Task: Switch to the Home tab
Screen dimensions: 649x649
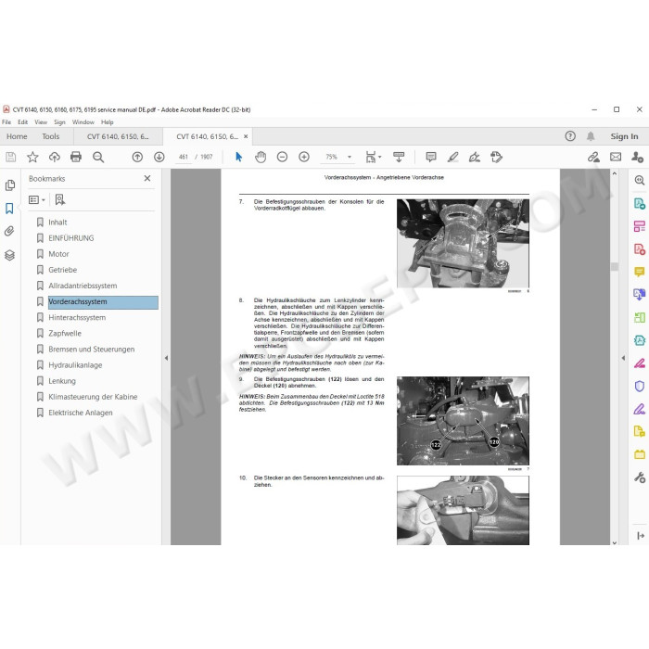Action: tap(17, 136)
